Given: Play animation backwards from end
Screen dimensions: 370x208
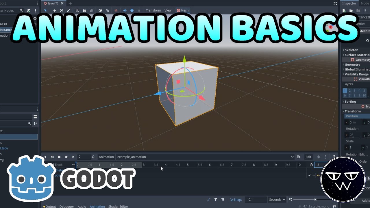Looking at the screenshot, I should point(52,157).
